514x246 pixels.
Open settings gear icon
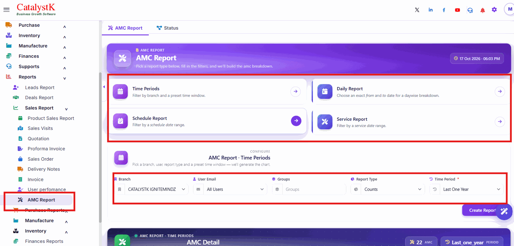[x=494, y=10]
